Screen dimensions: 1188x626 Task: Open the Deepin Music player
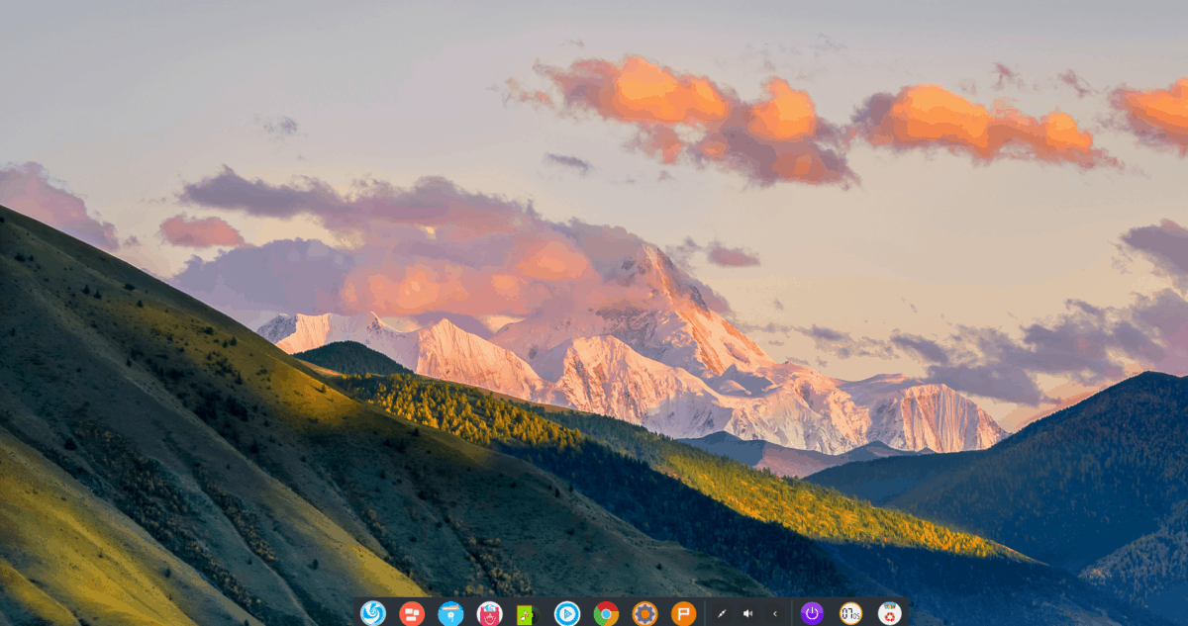pyautogui.click(x=527, y=612)
